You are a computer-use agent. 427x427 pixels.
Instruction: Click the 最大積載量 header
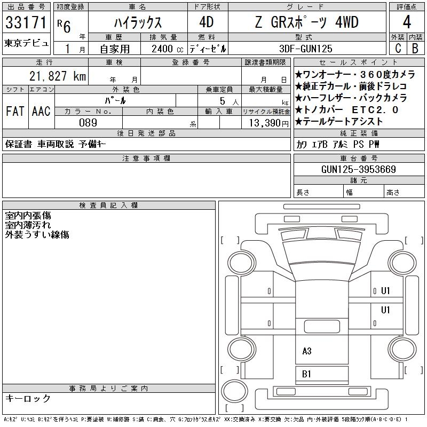click(x=266, y=89)
